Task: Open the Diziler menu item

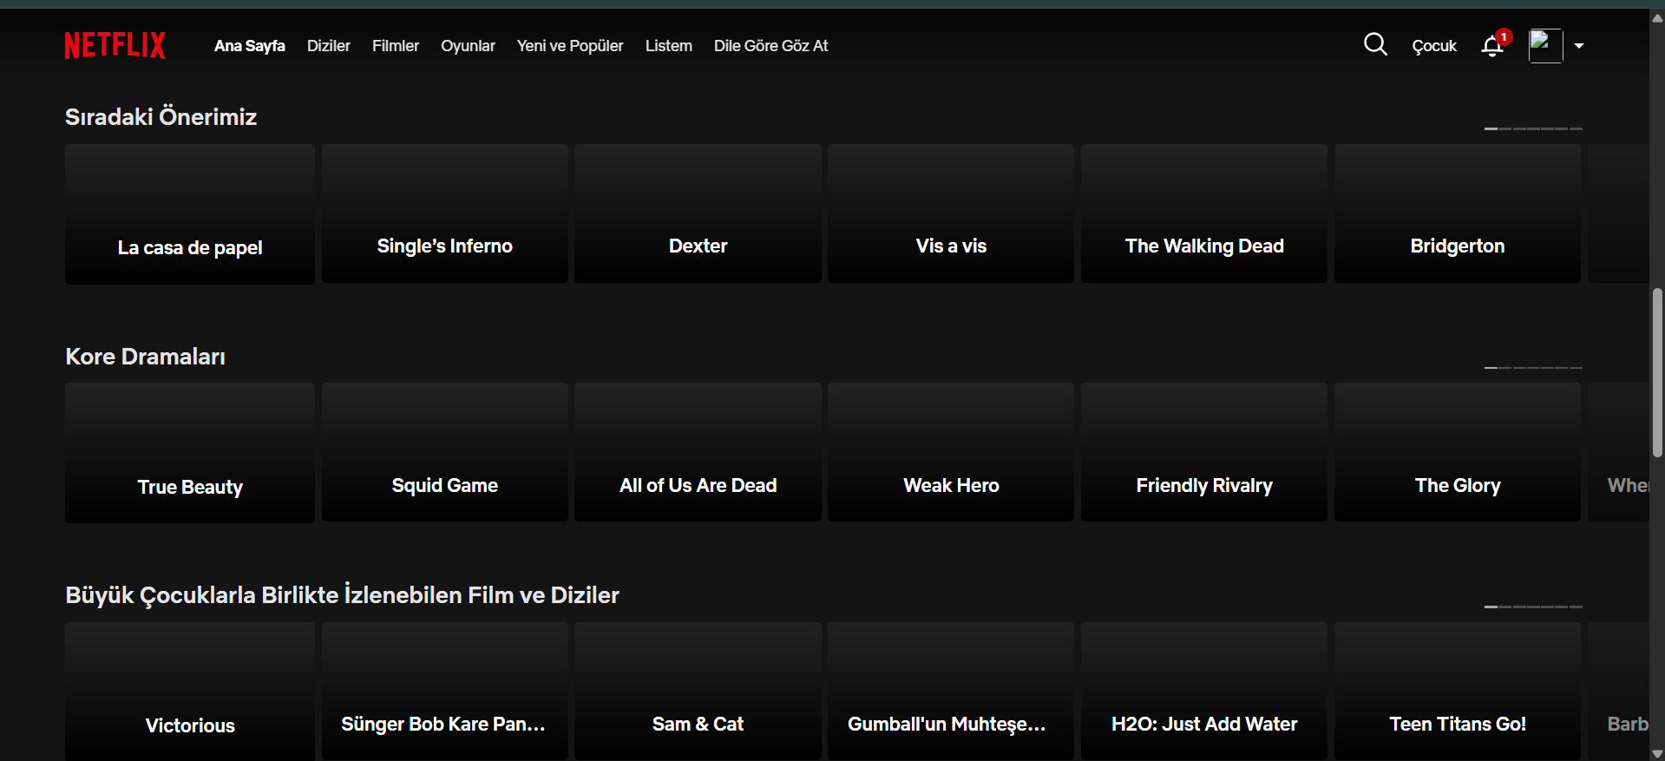Action: [x=329, y=46]
